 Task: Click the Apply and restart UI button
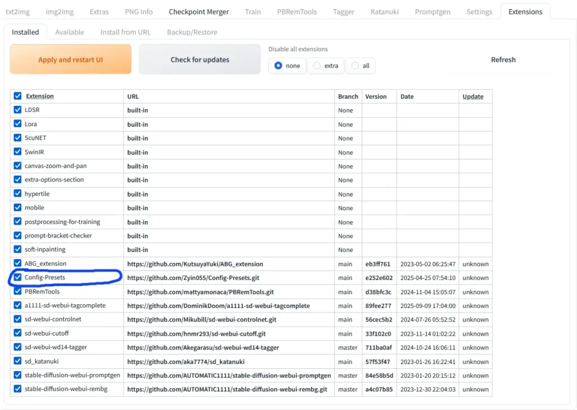[x=70, y=59]
